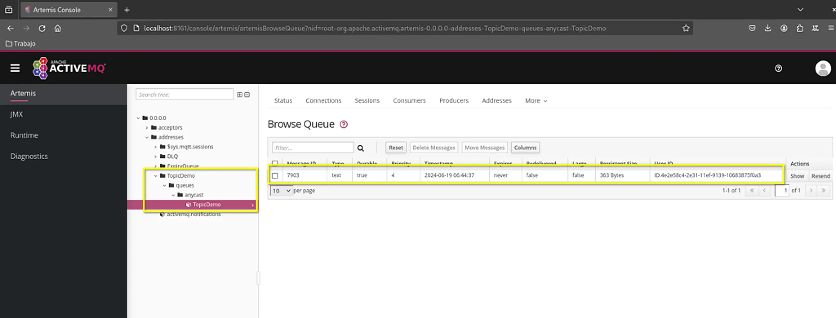
Task: Toggle the select-all messages checkbox
Action: coord(275,163)
